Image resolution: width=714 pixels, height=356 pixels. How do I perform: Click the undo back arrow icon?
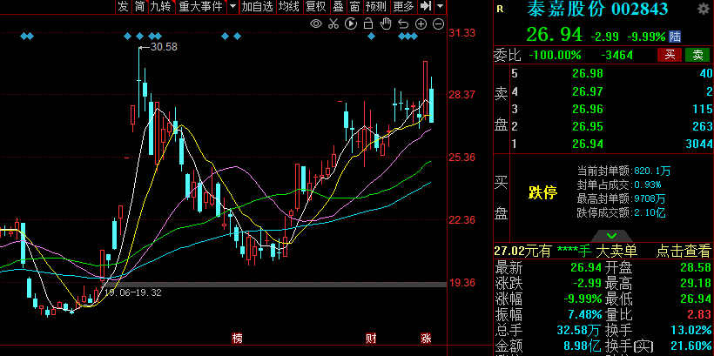pos(403,24)
